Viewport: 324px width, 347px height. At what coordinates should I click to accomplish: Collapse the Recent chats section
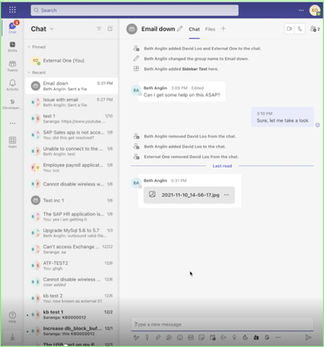point(29,72)
